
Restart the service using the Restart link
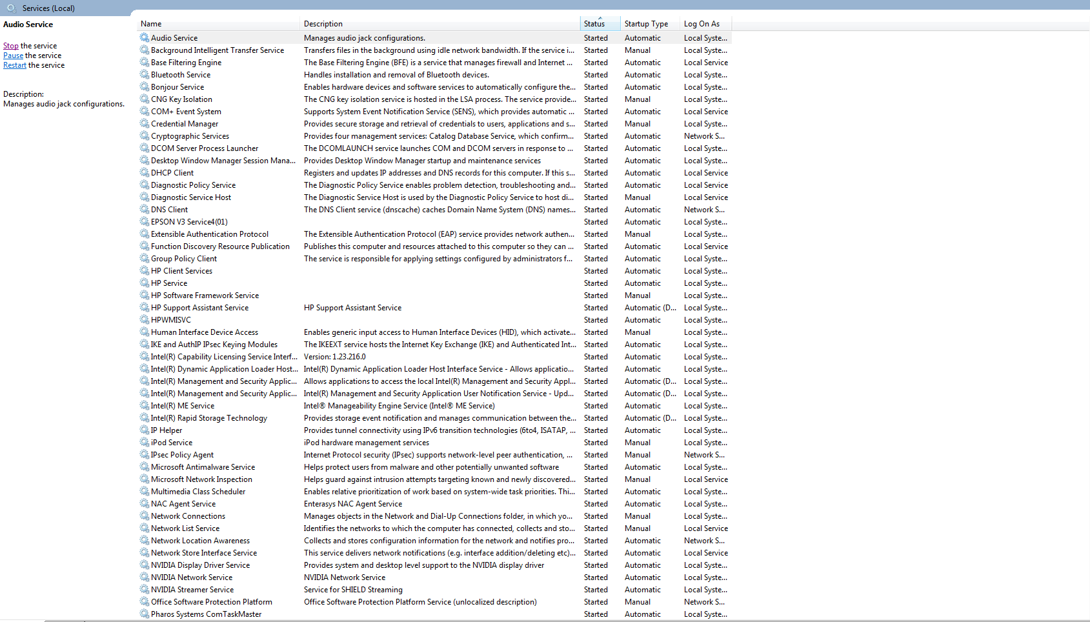tap(15, 65)
